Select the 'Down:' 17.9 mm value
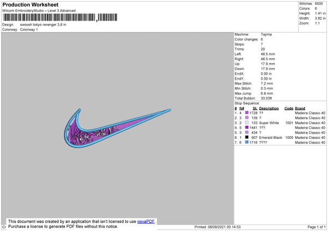The width and height of the screenshot is (328, 231). [x=268, y=69]
